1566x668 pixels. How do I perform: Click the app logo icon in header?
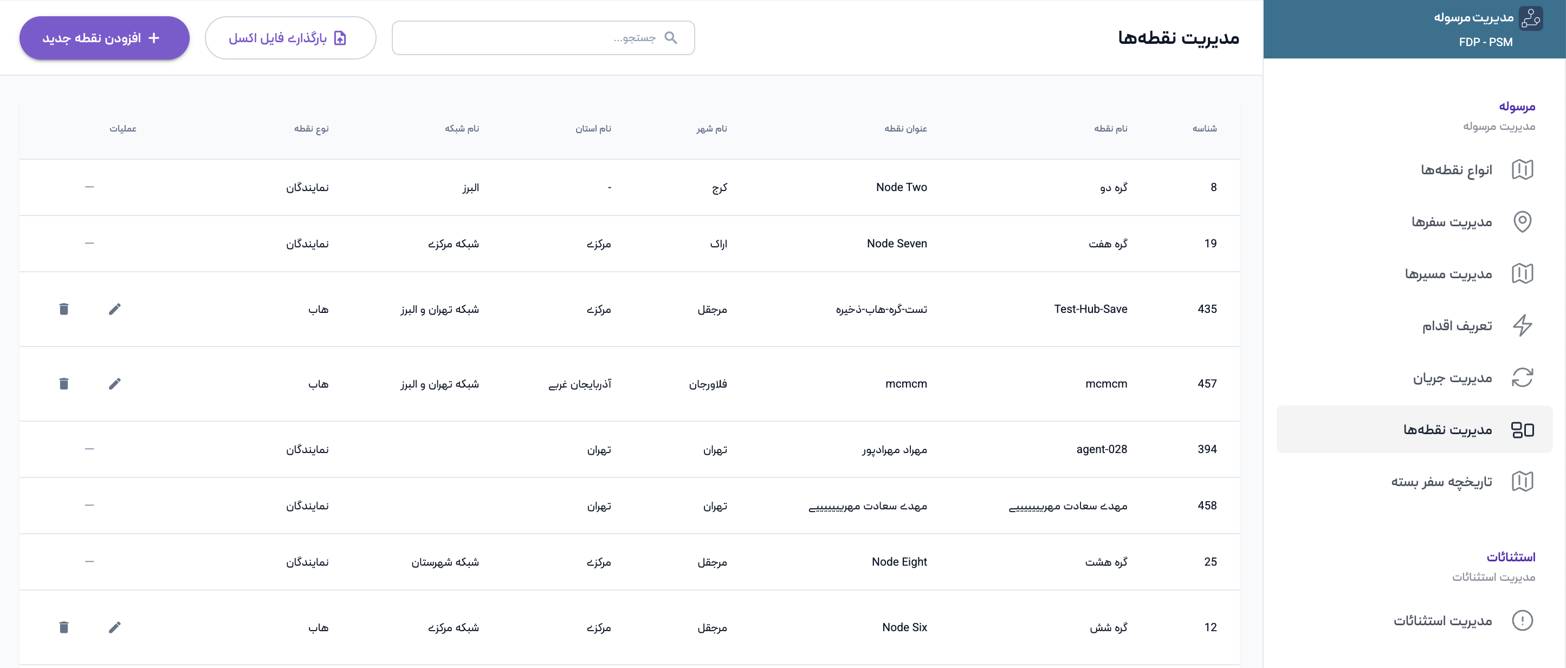click(x=1530, y=18)
